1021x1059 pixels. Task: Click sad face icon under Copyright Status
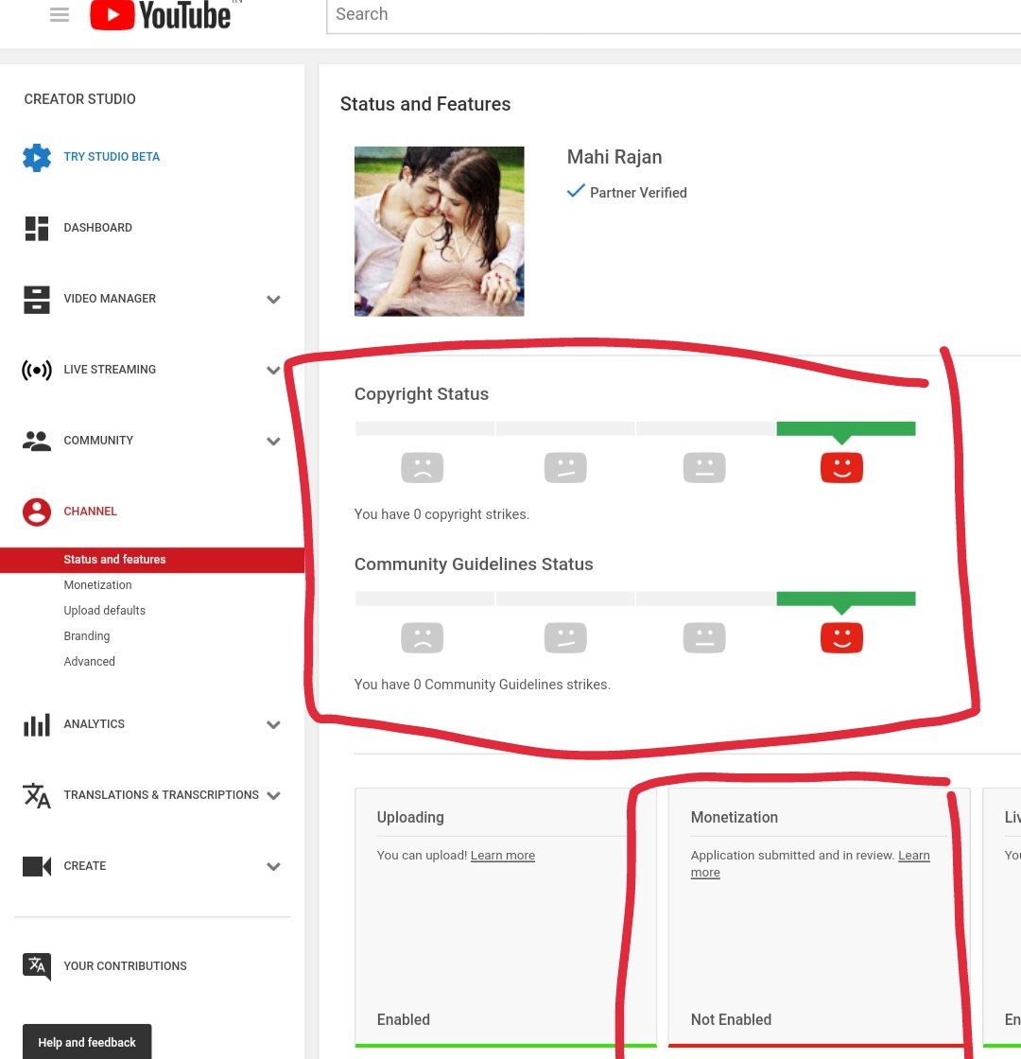422,467
